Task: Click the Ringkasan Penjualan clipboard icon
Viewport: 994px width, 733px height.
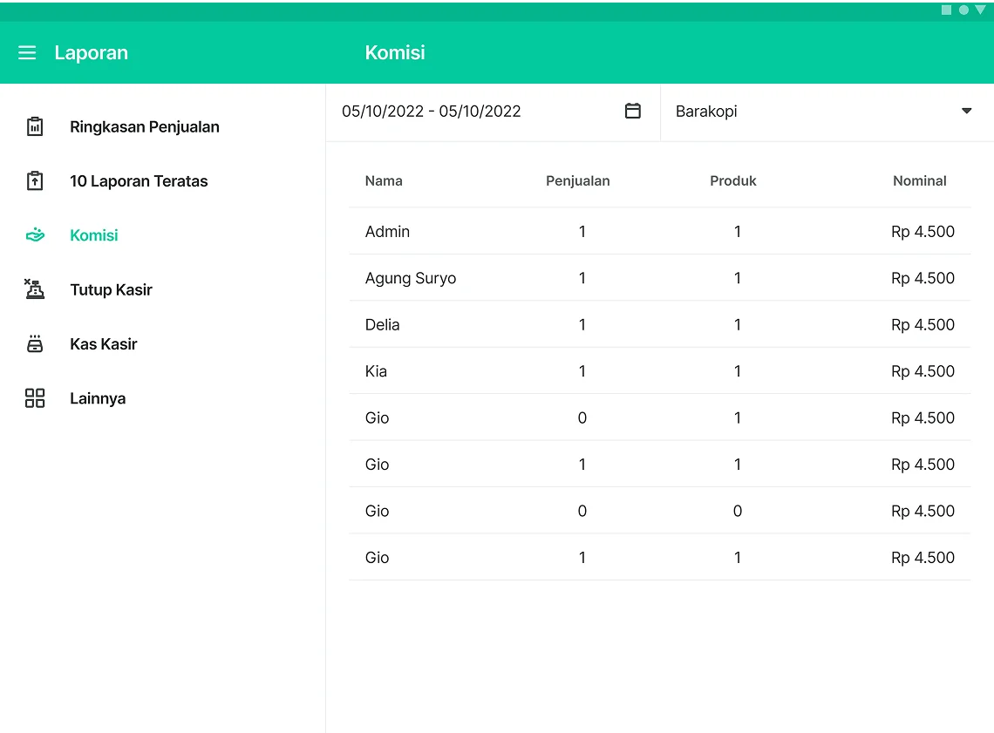Action: [x=35, y=127]
